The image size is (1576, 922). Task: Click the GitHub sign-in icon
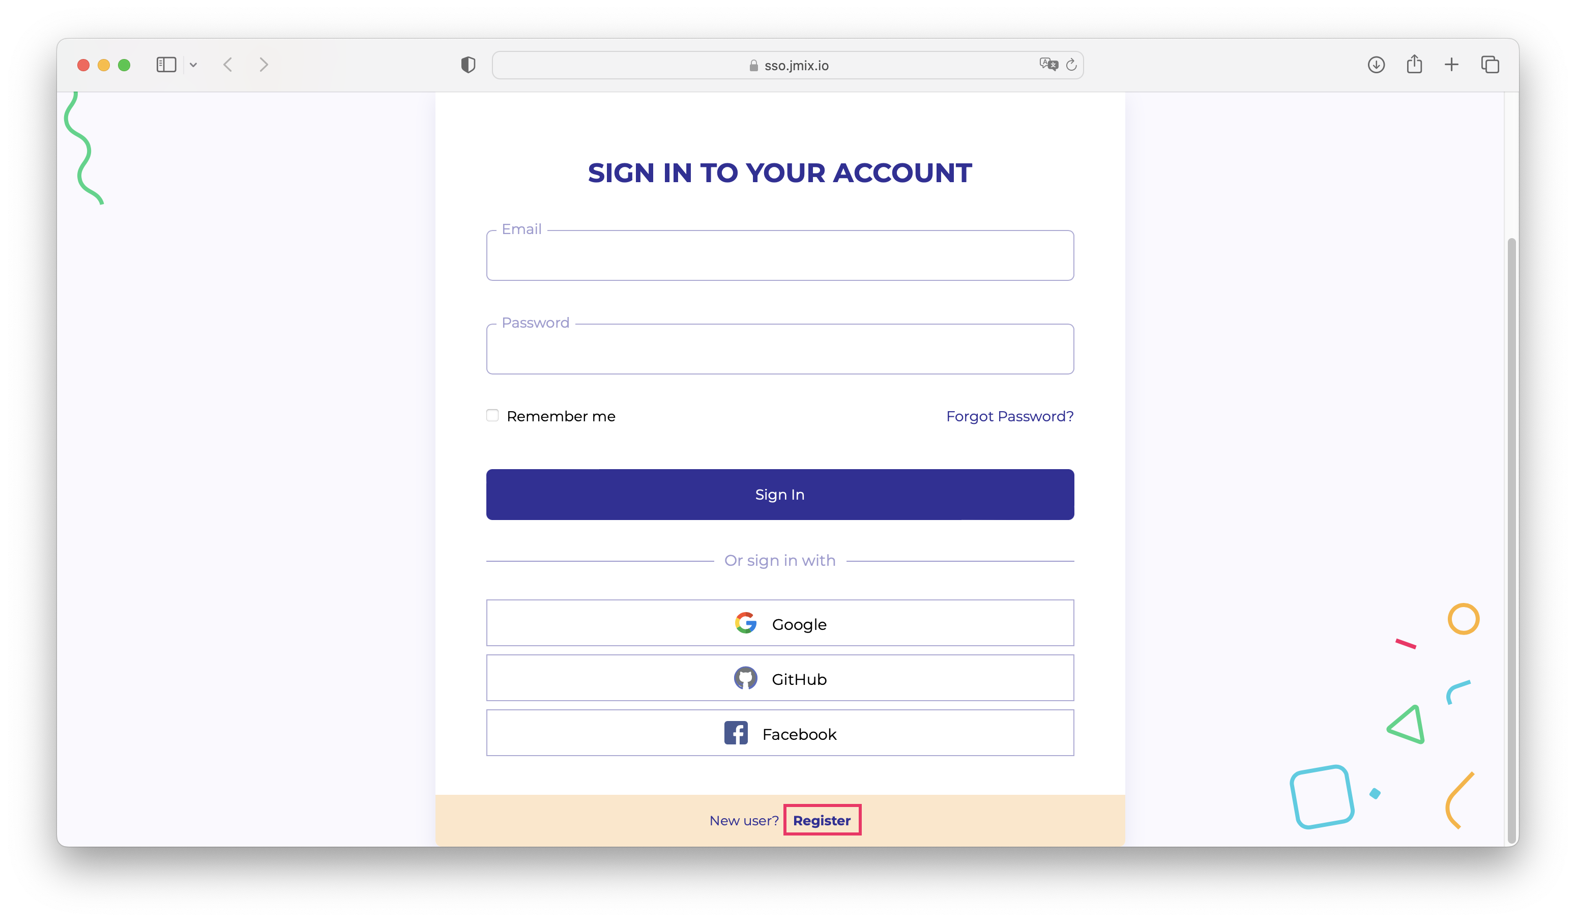pos(745,678)
